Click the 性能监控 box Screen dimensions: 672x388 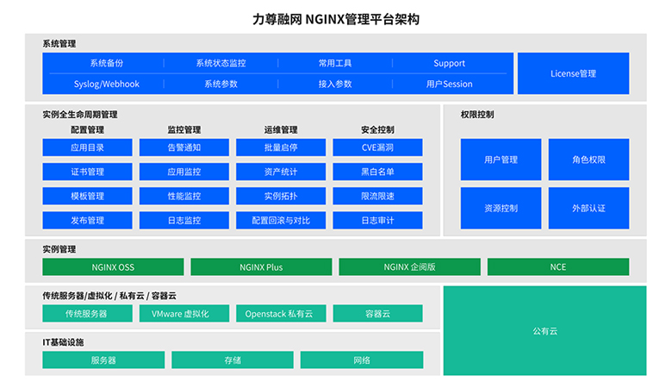coord(184,196)
